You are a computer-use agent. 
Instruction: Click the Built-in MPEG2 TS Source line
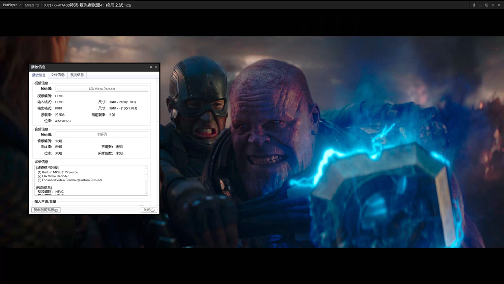57,172
